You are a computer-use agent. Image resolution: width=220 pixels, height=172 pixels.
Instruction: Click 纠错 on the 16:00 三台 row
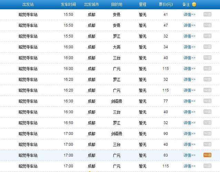207,58
